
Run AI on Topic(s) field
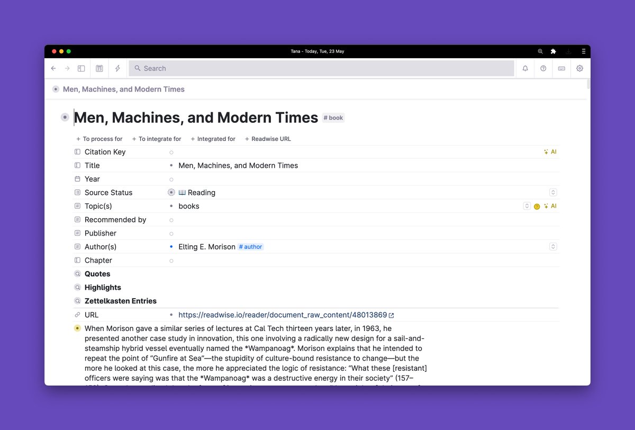(x=550, y=206)
